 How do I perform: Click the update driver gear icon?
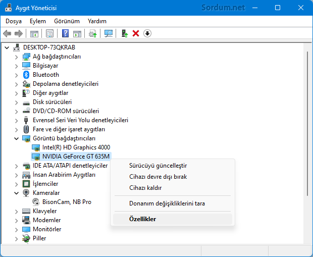[x=92, y=33]
